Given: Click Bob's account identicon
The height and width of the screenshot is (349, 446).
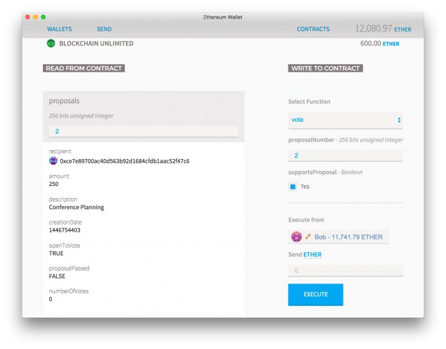Looking at the screenshot, I should tap(297, 237).
